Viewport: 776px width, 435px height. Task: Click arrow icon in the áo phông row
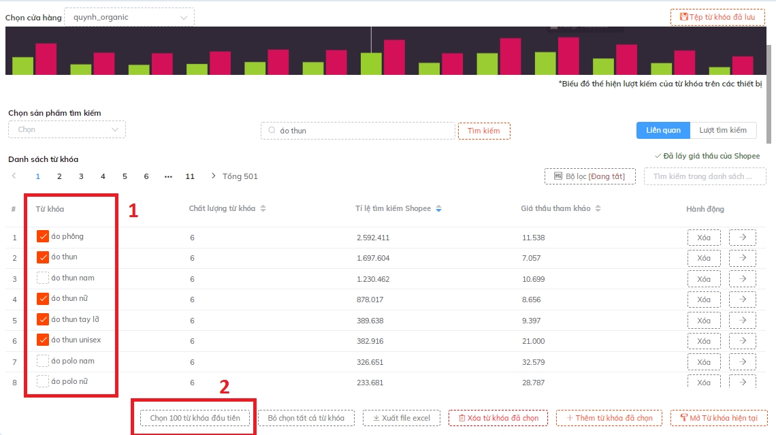[x=742, y=238]
